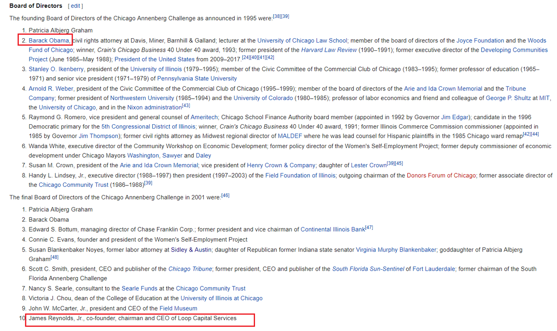Click citation 46 after 2001 were

click(x=225, y=195)
